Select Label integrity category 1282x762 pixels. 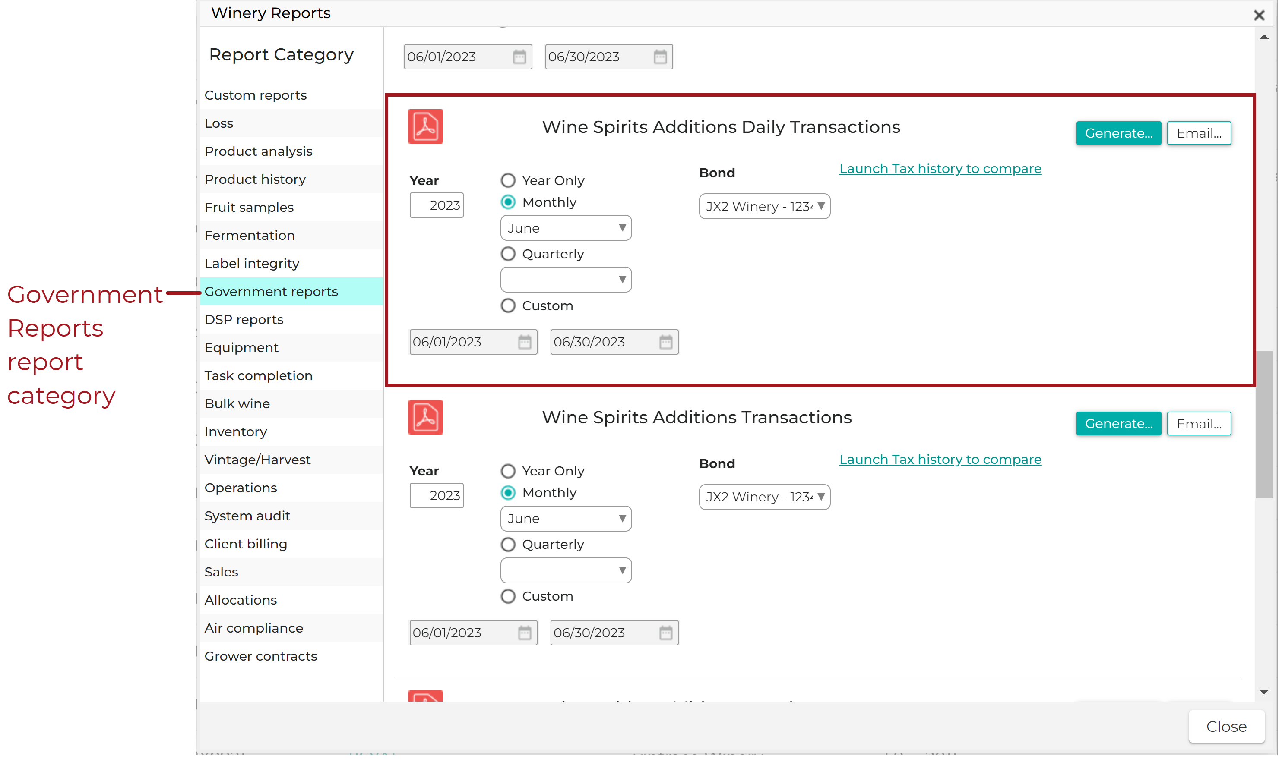(291, 263)
